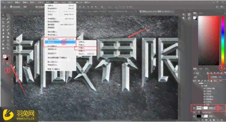Select the Gradient tool
The image size is (226, 122).
[8, 34]
